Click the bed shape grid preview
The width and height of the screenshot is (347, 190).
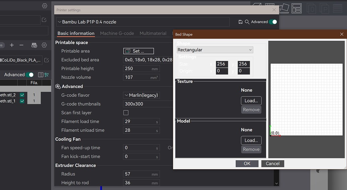coord(306,100)
